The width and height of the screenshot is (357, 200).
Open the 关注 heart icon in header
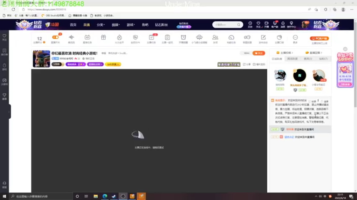coord(258,24)
